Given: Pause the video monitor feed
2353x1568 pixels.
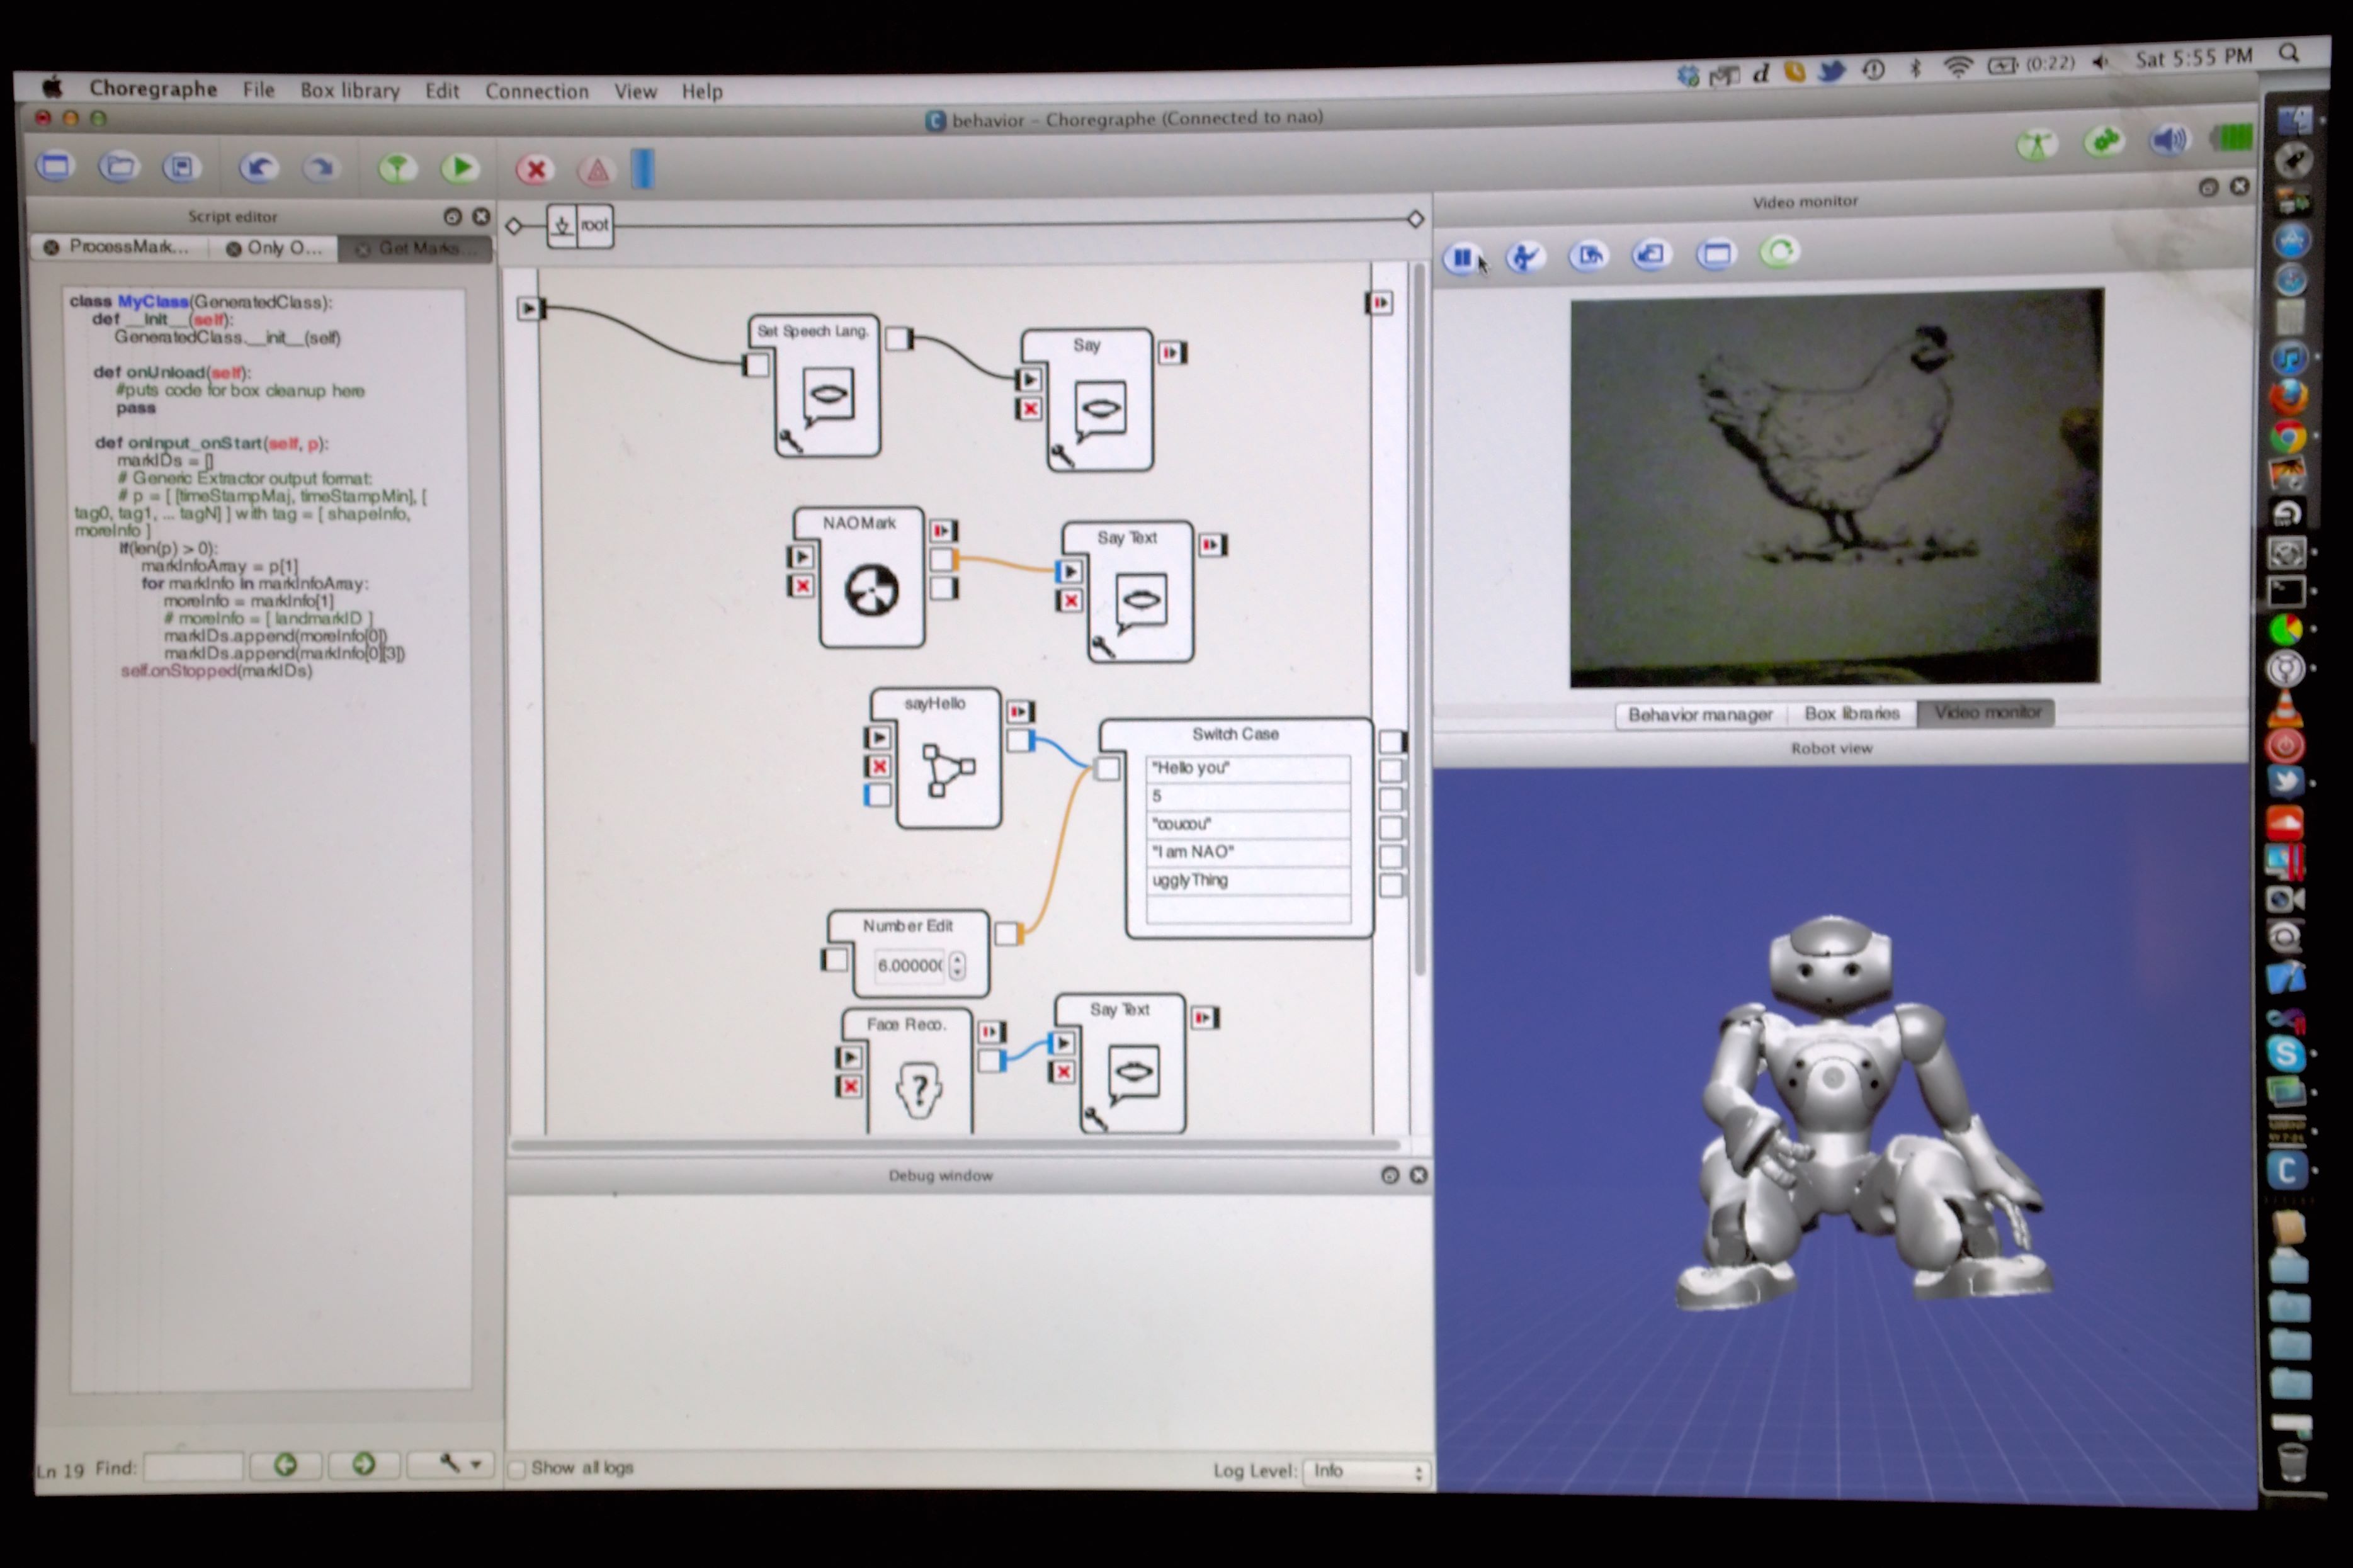Looking at the screenshot, I should click(1462, 258).
